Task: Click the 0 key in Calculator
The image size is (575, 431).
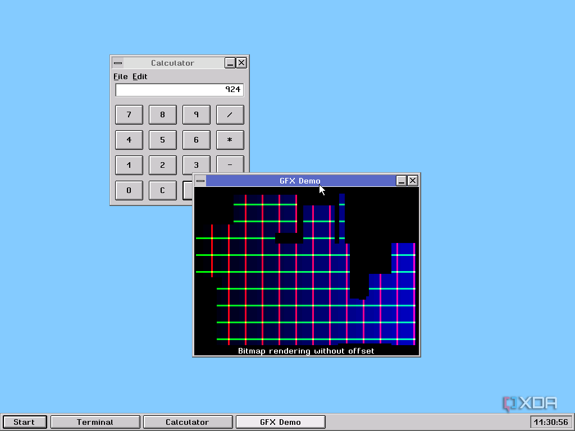Action: coord(129,191)
